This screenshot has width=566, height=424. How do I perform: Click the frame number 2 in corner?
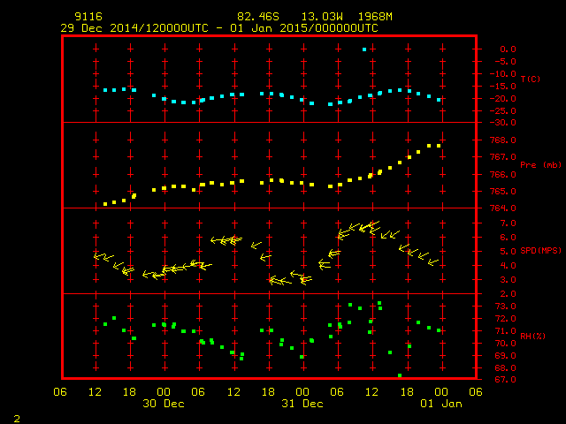click(17, 419)
